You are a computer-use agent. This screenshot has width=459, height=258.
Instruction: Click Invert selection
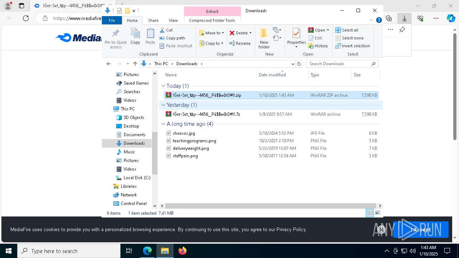(x=352, y=46)
